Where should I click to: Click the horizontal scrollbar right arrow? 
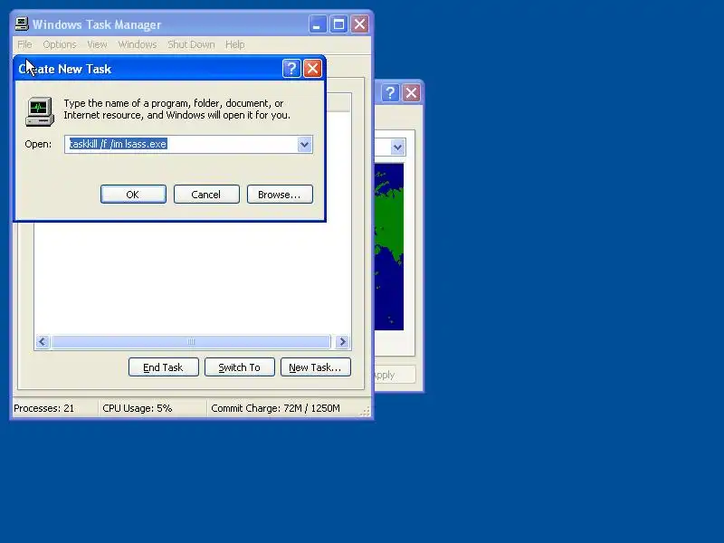[x=343, y=342]
